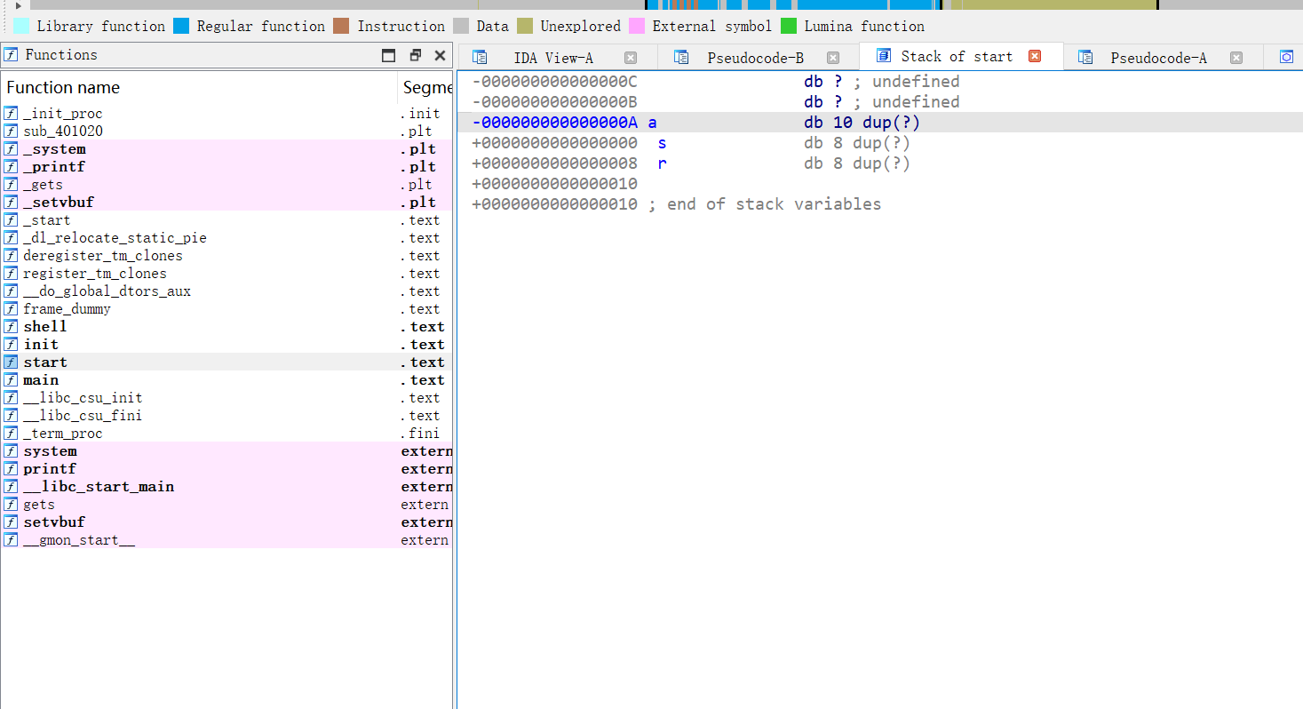
Task: Close the Functions panel
Action: point(440,55)
